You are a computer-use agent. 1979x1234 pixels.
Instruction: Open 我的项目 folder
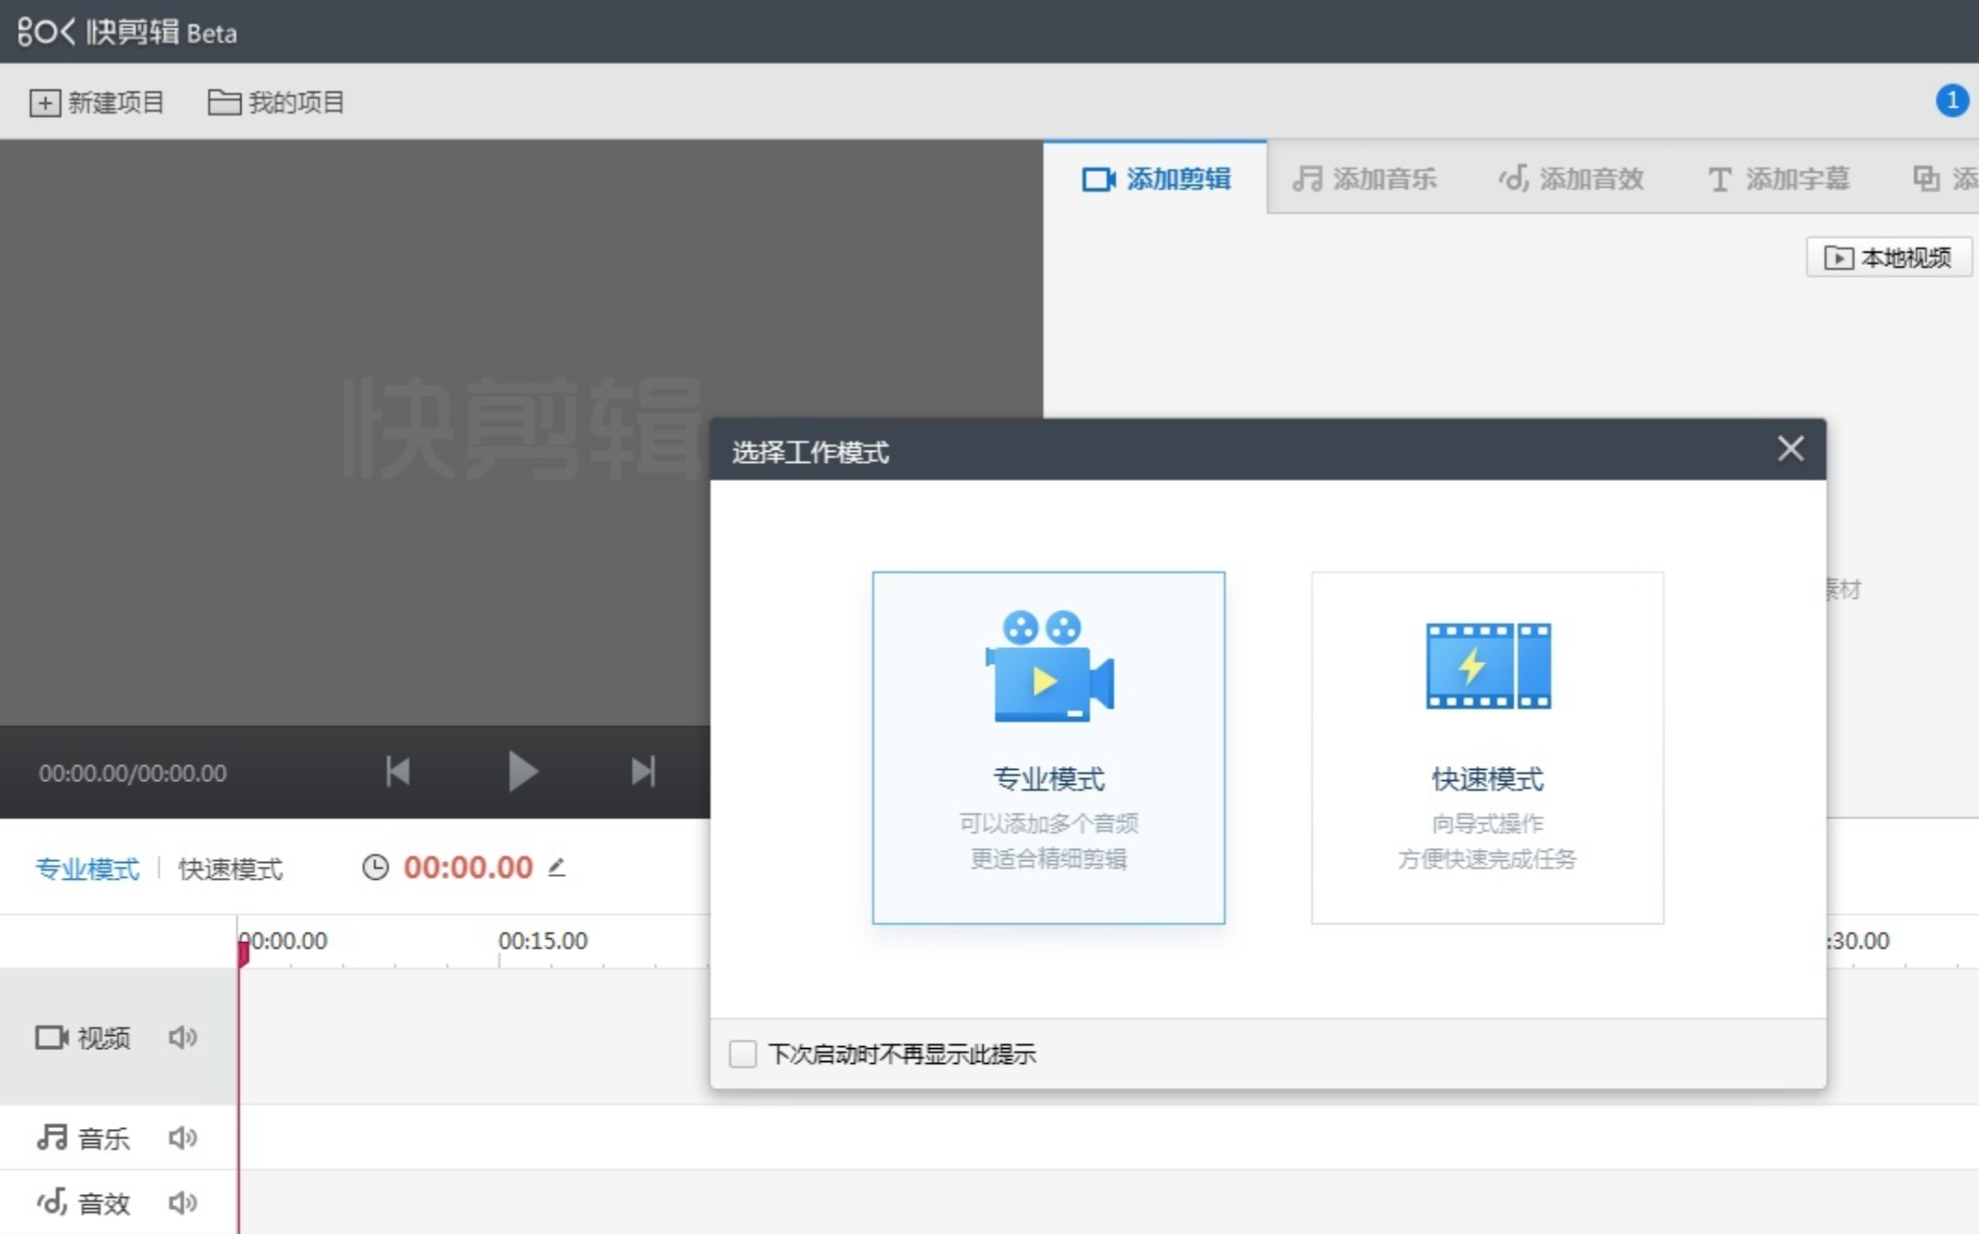tap(275, 102)
